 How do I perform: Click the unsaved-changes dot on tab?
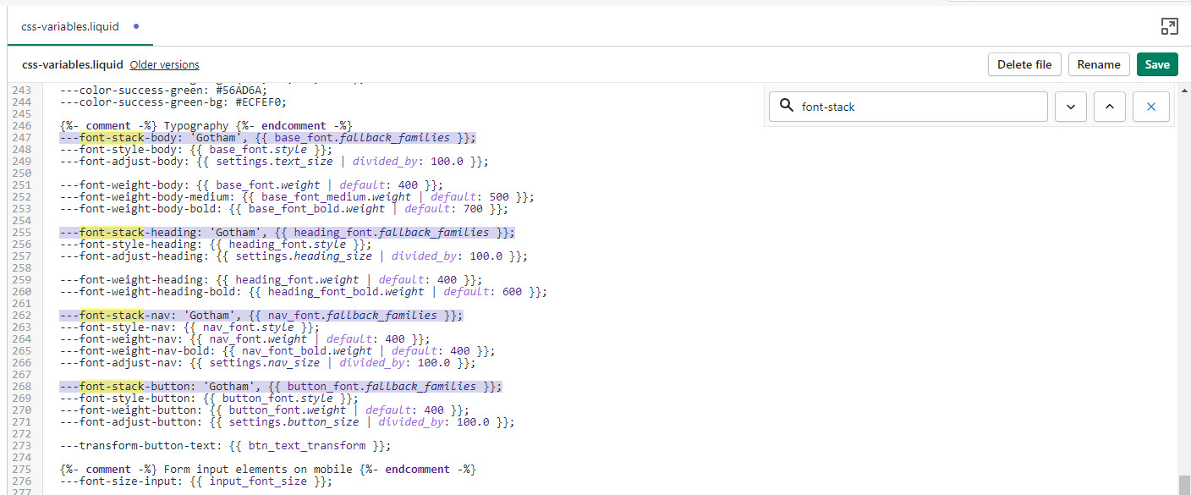point(136,26)
